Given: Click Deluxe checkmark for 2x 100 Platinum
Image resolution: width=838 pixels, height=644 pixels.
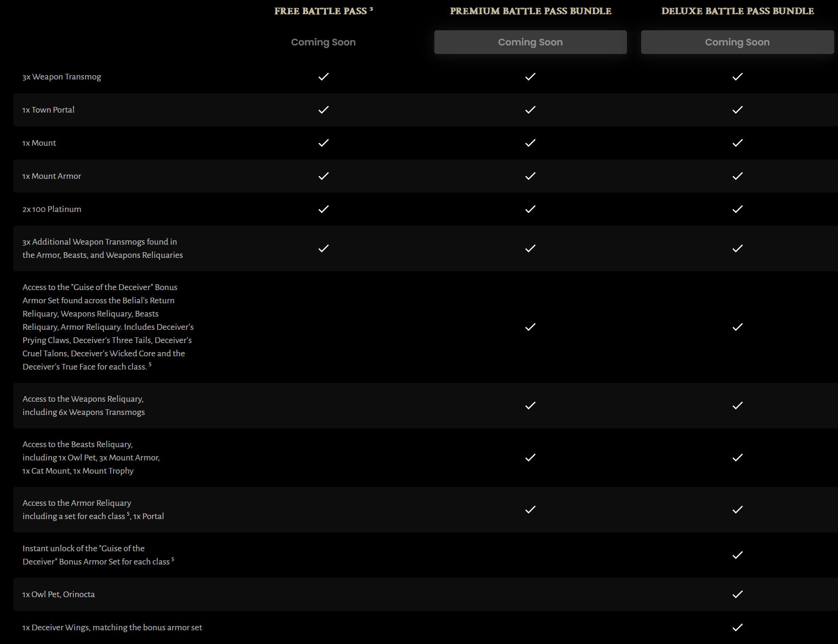Looking at the screenshot, I should pyautogui.click(x=738, y=209).
